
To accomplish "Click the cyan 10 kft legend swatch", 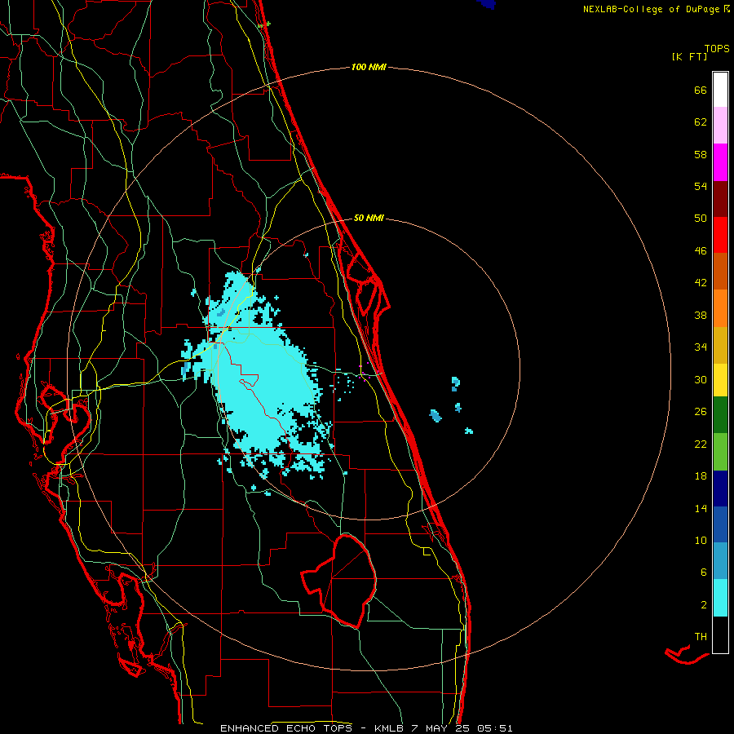I will pos(720,598).
